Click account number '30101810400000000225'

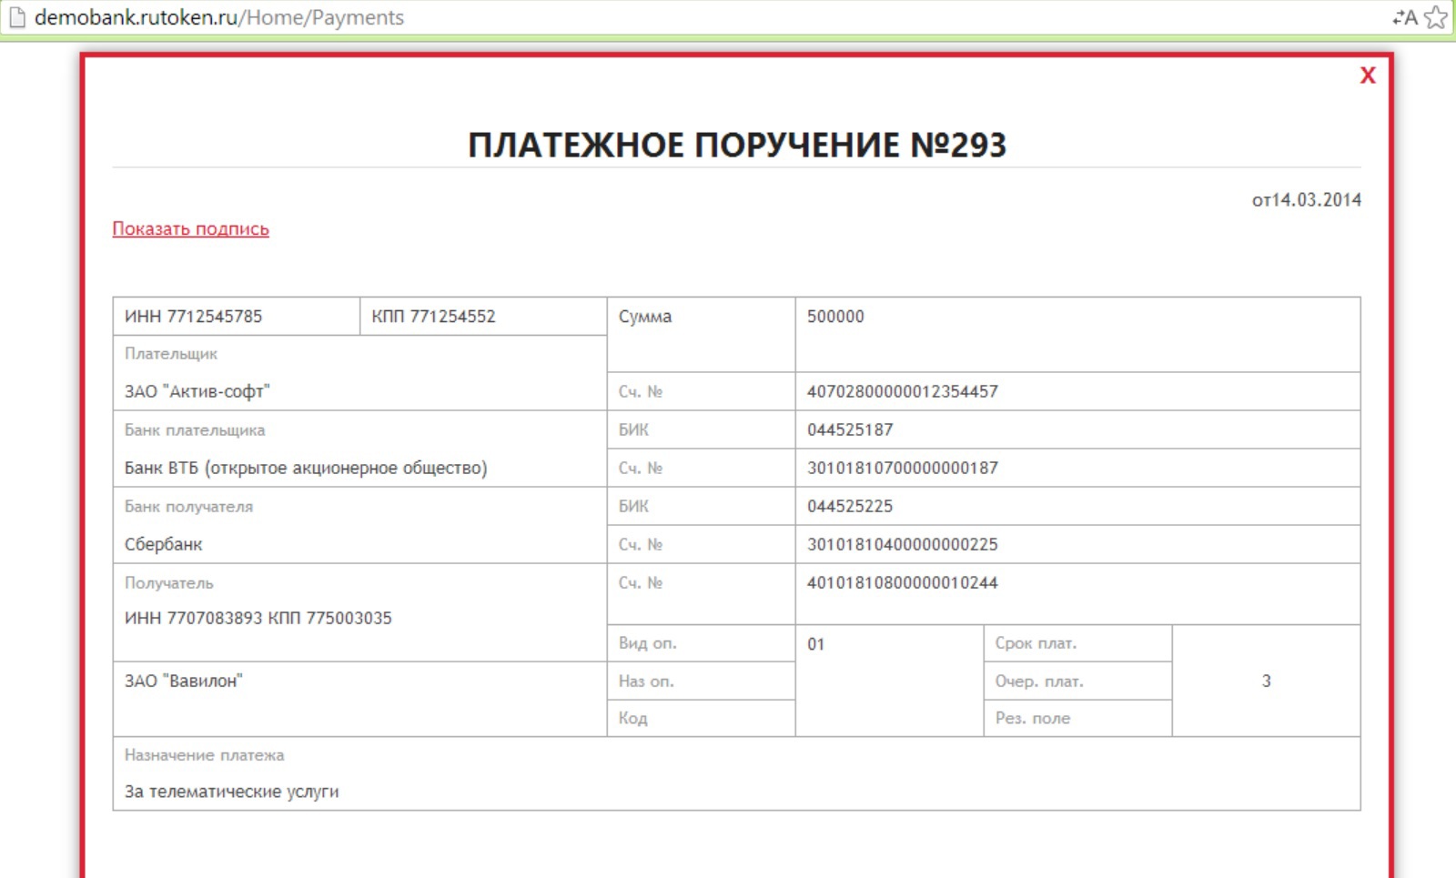pos(903,544)
